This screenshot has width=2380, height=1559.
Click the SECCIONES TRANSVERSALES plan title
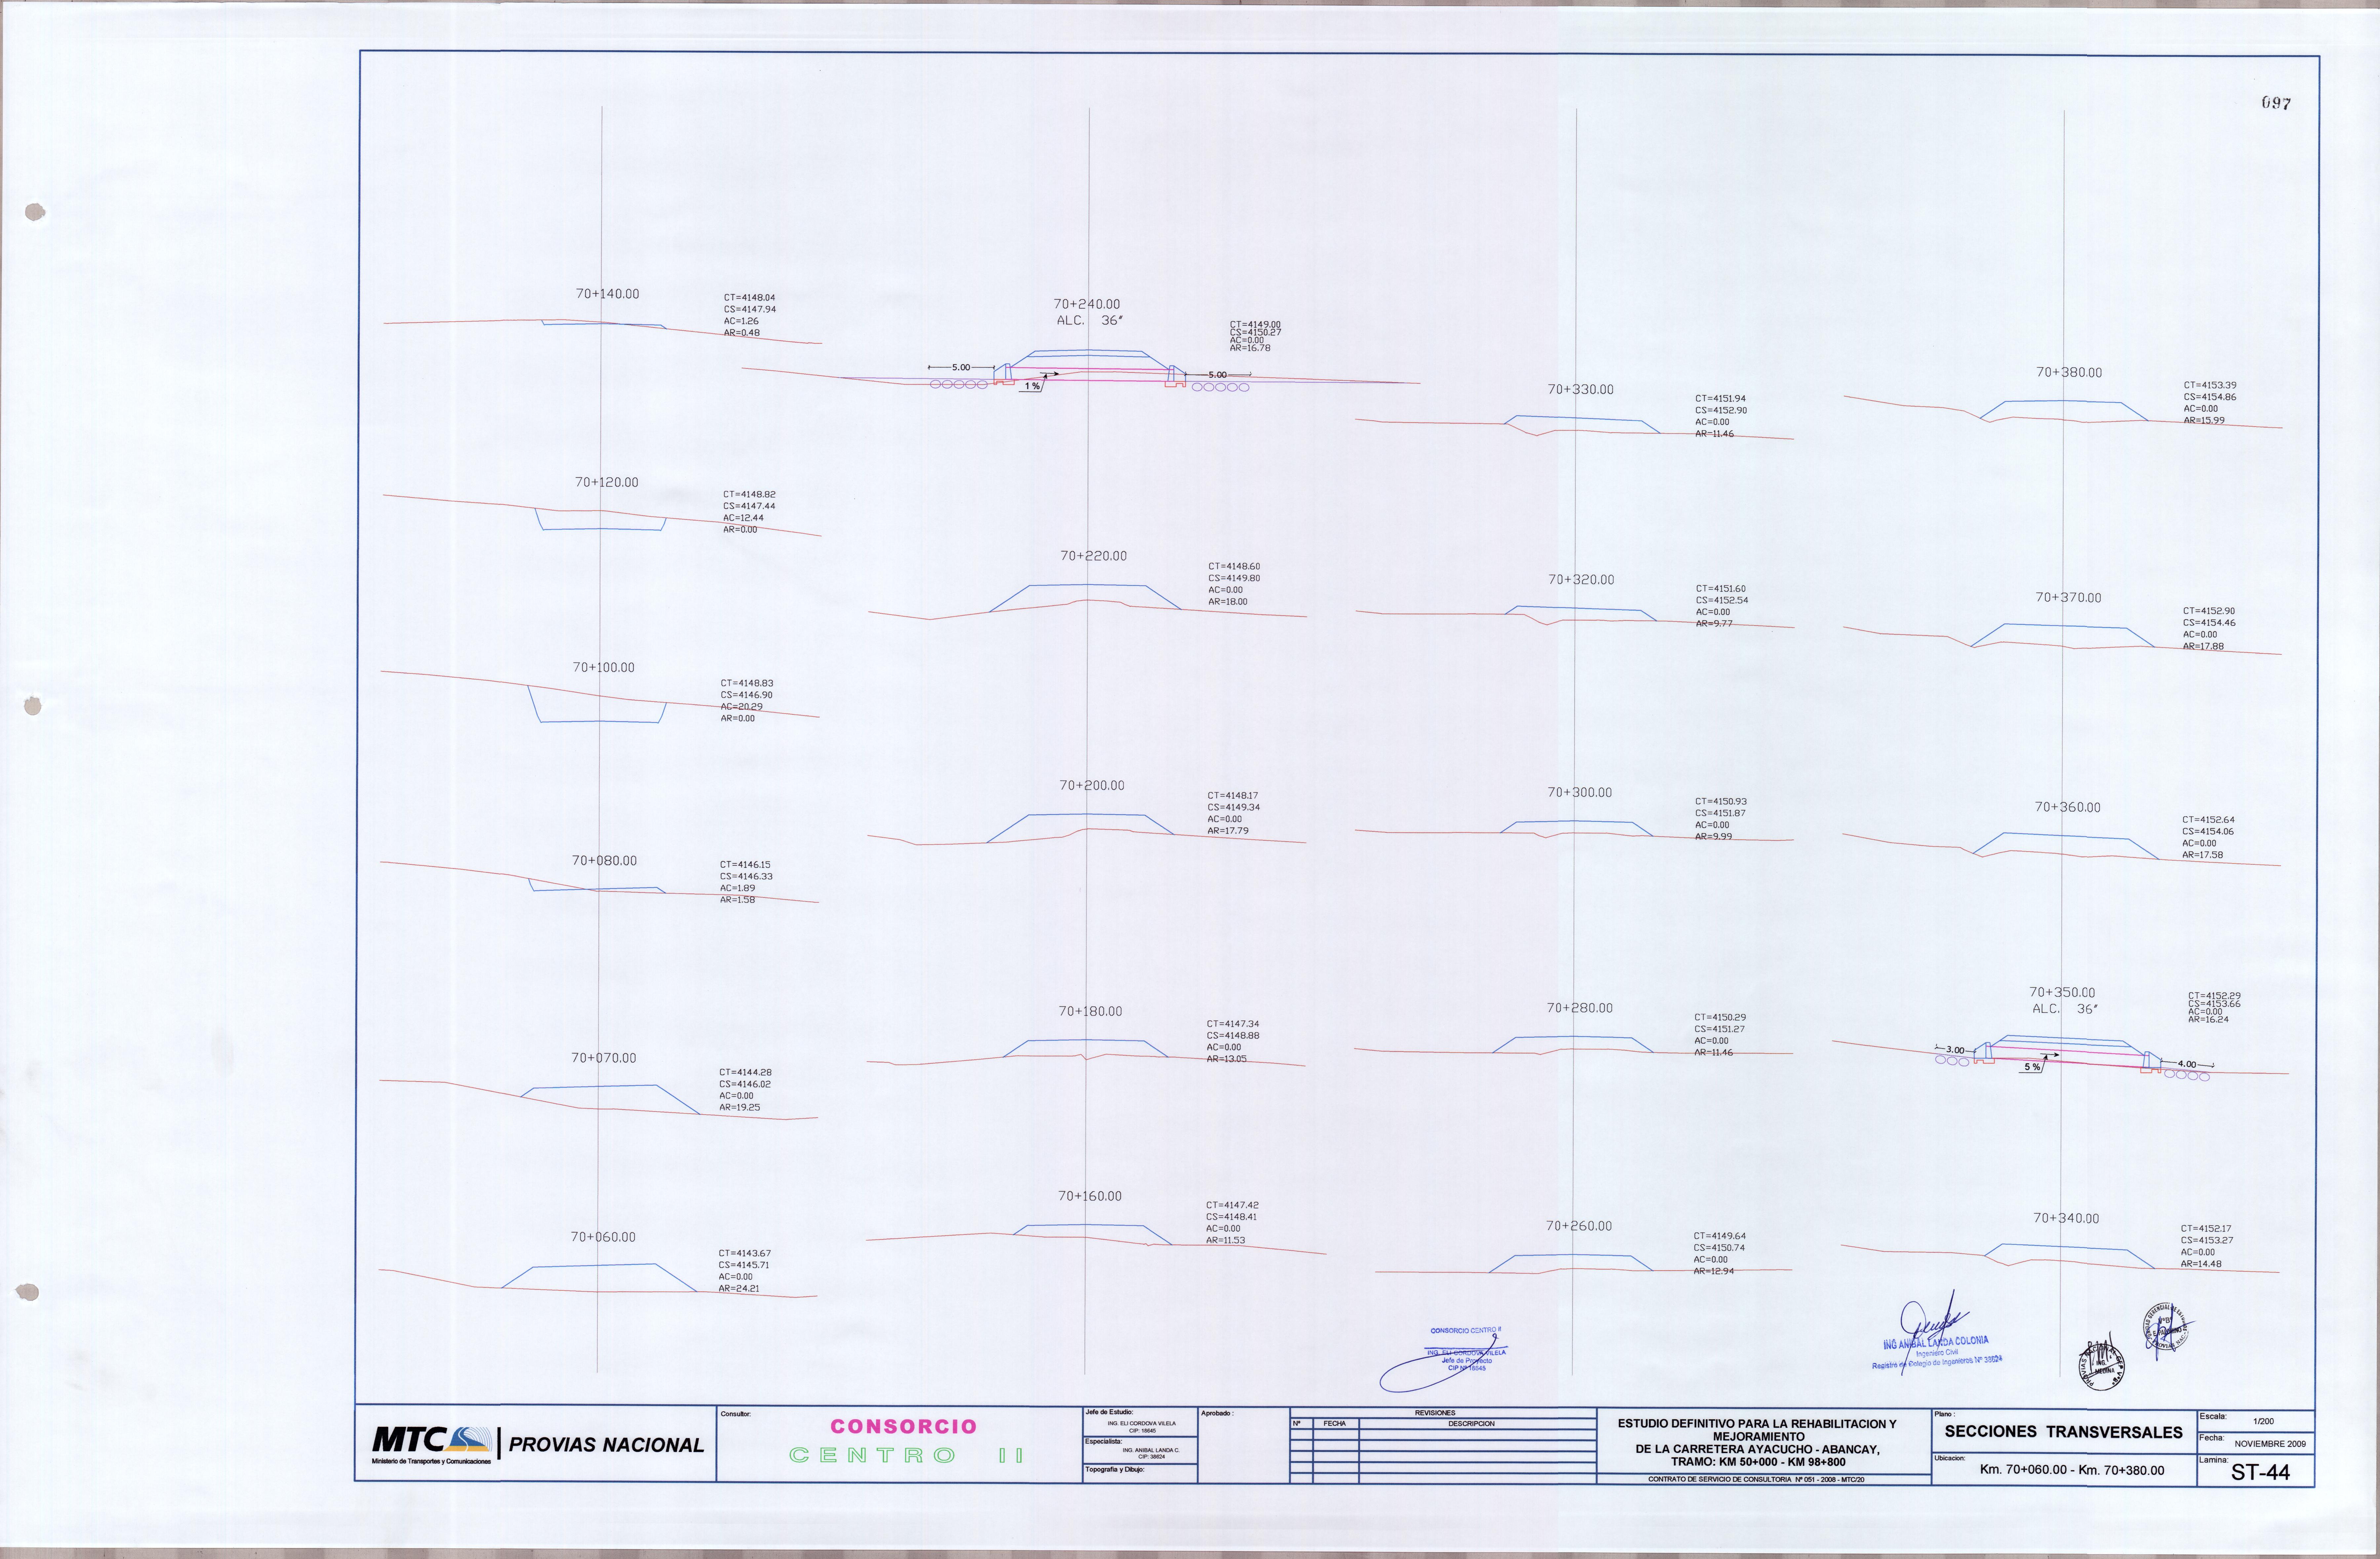tap(2063, 1432)
